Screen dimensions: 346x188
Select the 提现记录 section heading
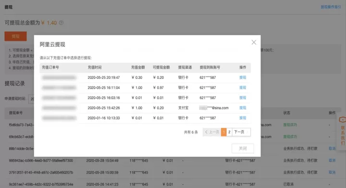click(15, 83)
